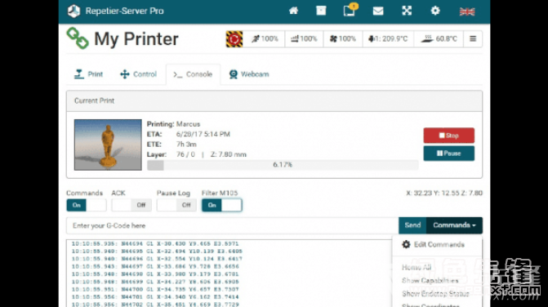Adjust fan speed 100% indicator
The width and height of the screenshot is (548, 307).
tap(342, 38)
